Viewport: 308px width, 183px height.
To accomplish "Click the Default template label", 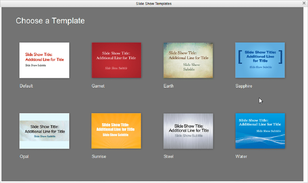I will (x=26, y=86).
